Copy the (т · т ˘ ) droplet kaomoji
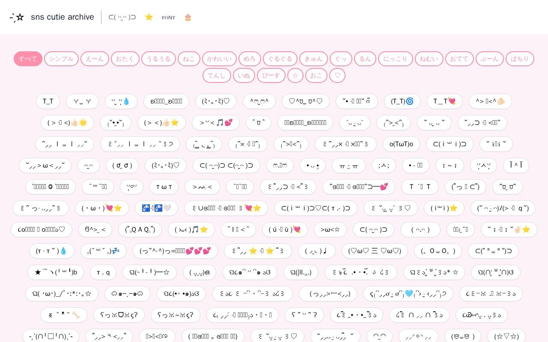 52,251
